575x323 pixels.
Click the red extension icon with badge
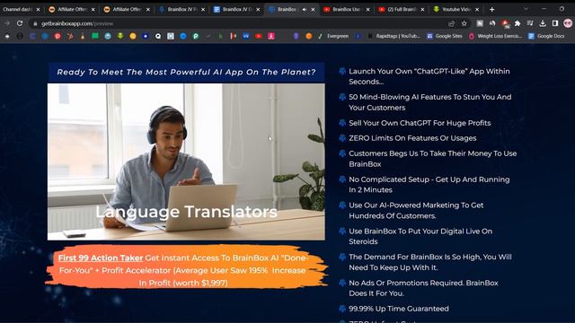(505, 23)
